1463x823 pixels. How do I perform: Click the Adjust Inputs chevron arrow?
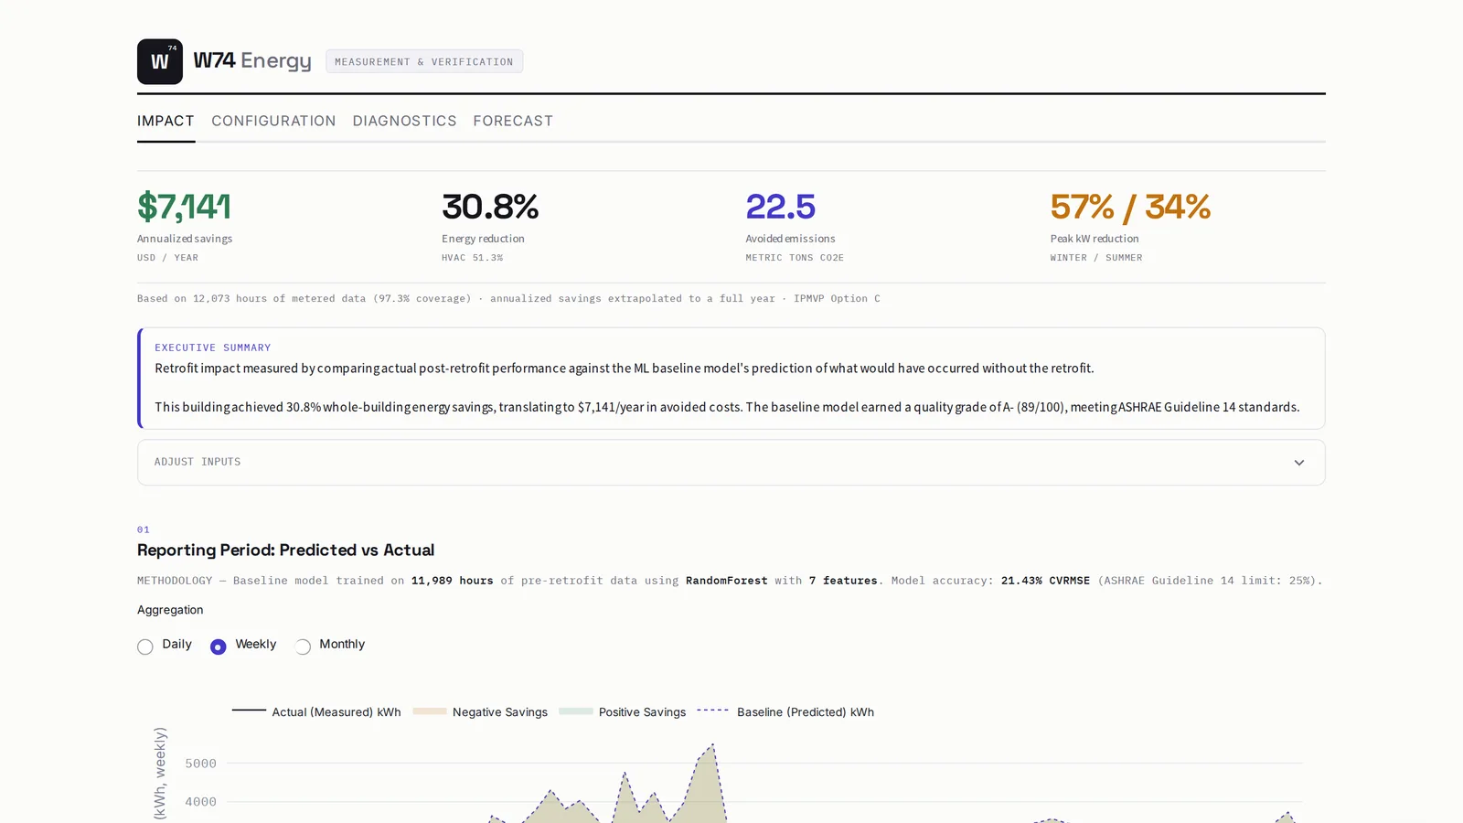(1298, 463)
